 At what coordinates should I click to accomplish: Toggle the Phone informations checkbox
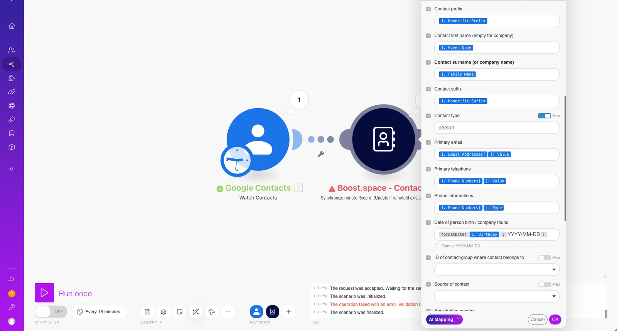pyautogui.click(x=428, y=196)
